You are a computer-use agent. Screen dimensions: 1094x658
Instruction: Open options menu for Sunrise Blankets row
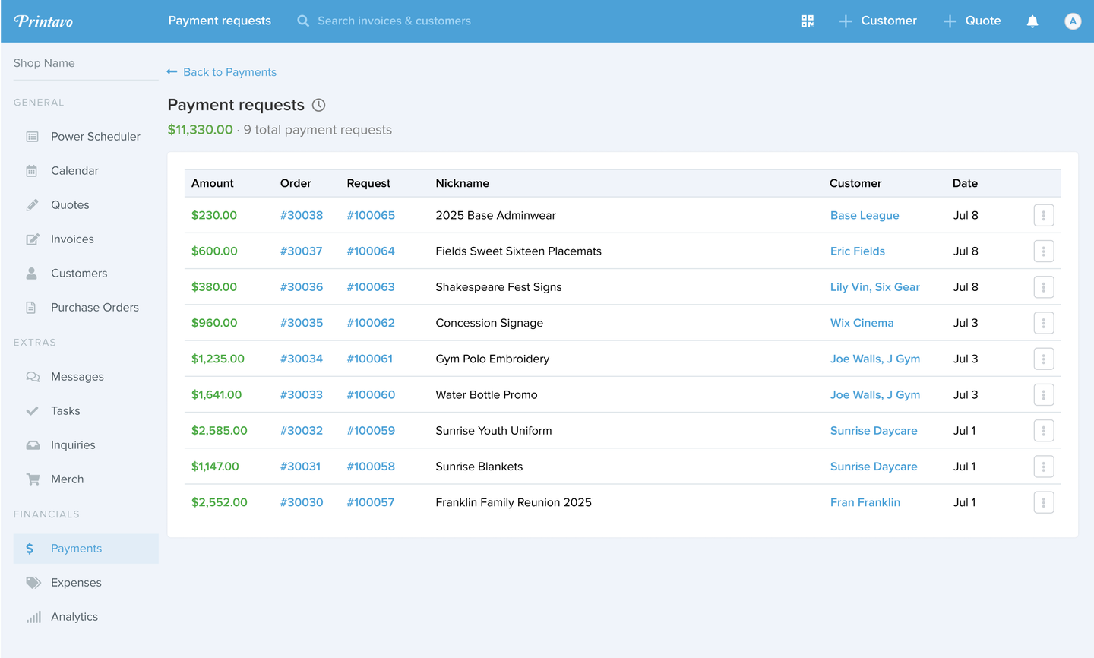click(1044, 467)
